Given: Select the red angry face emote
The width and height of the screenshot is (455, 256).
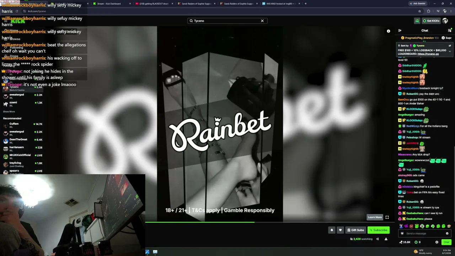Looking at the screenshot, I should (411, 226).
